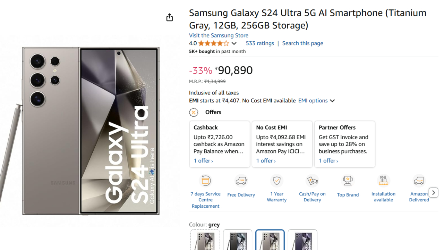444x250 pixels.
Task: View the Cashback offer link
Action: point(203,161)
